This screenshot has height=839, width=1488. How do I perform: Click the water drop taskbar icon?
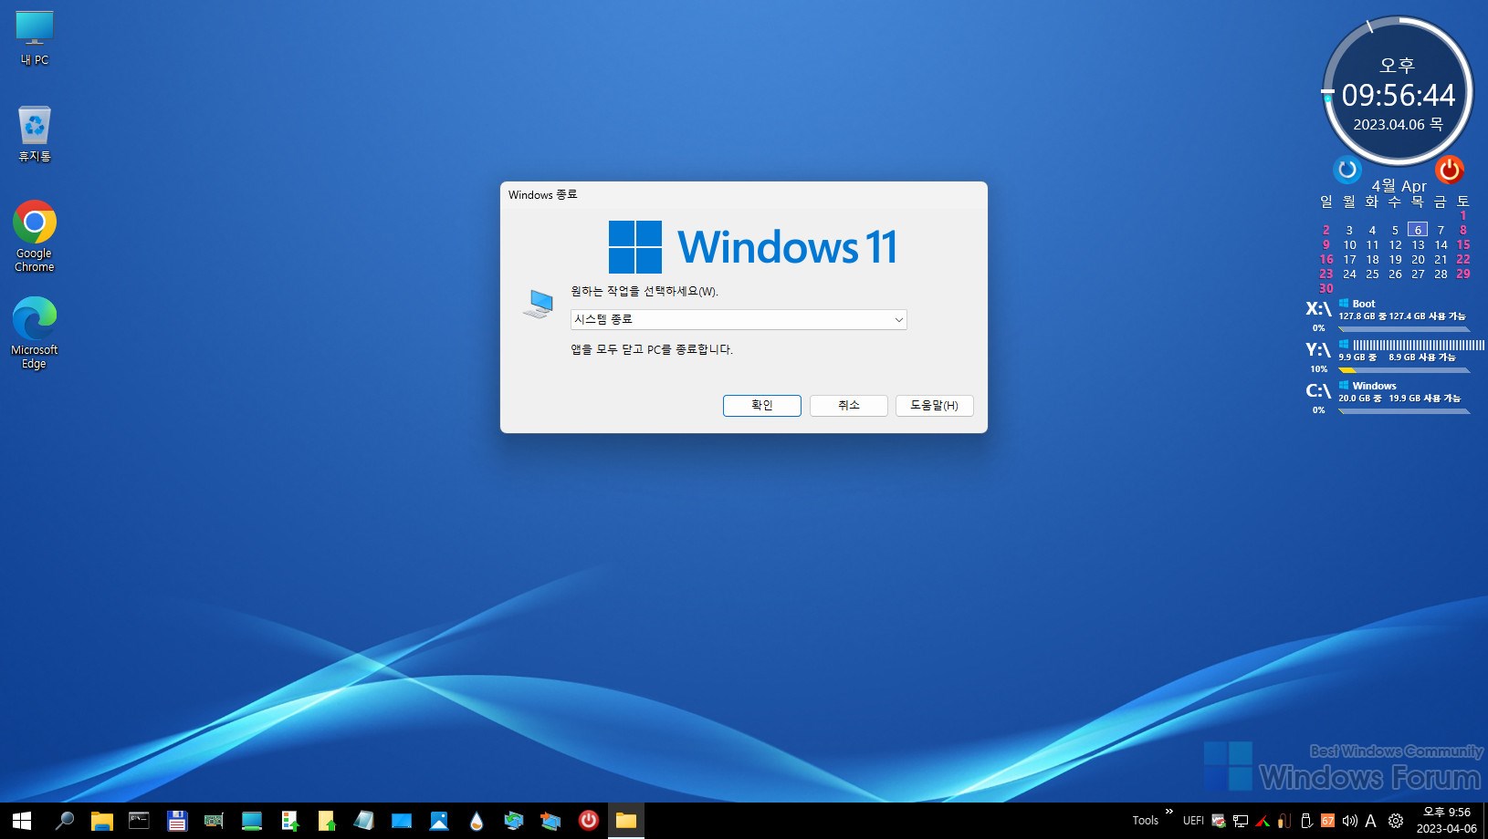[477, 821]
